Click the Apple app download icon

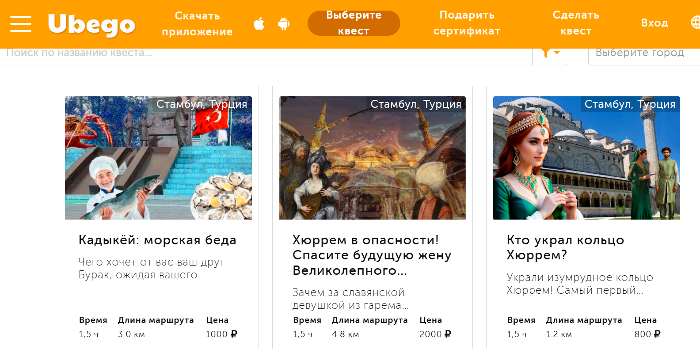coord(259,23)
